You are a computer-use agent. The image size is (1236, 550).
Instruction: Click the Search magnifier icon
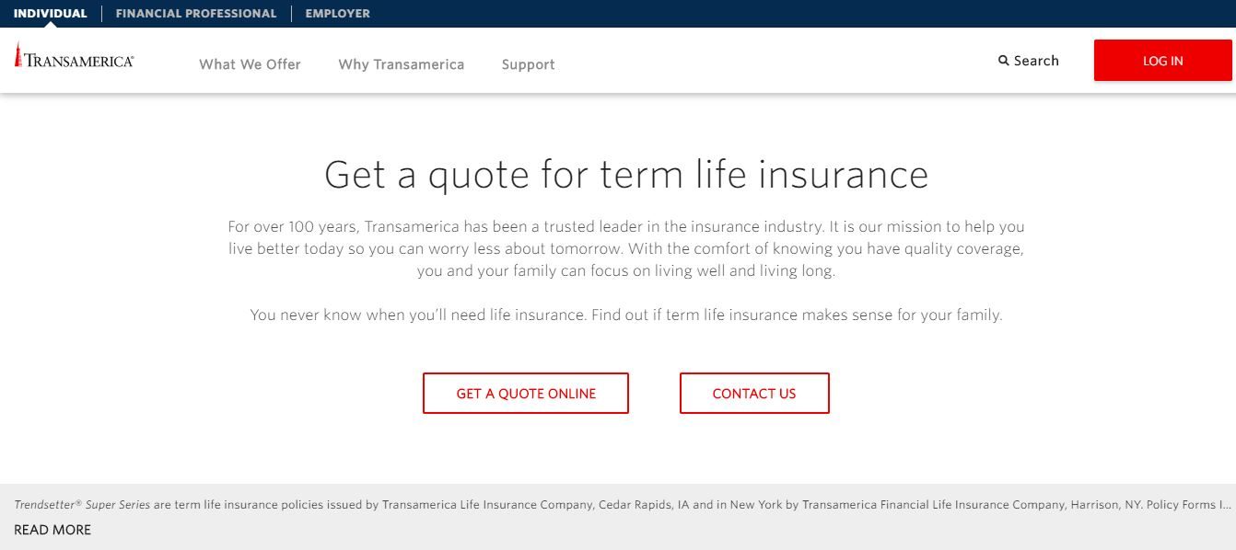pyautogui.click(x=1003, y=61)
